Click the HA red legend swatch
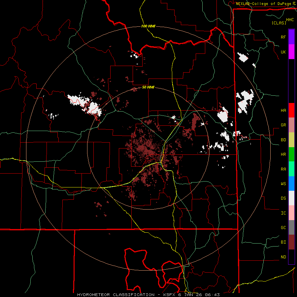 pos(291,110)
